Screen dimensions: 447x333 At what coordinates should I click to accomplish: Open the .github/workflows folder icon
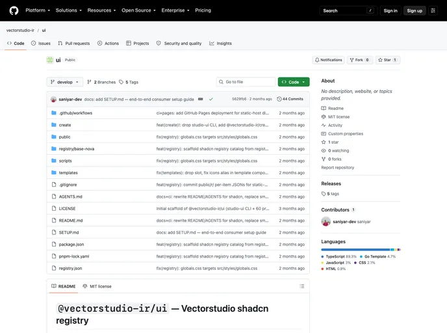53,113
